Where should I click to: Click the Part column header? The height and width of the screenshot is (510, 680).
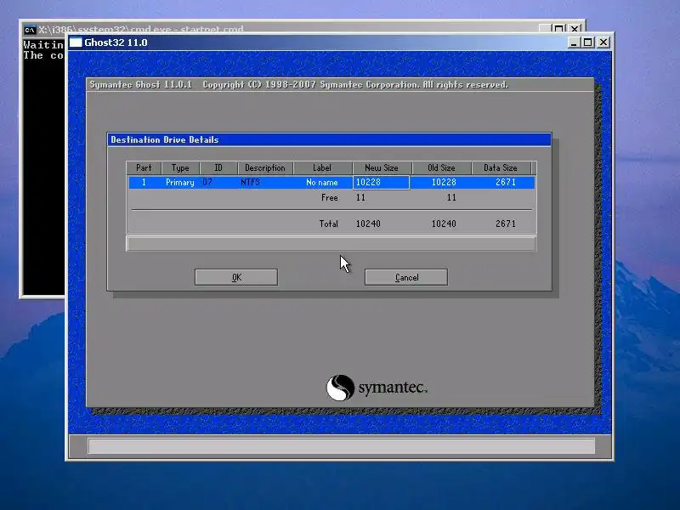coord(144,167)
